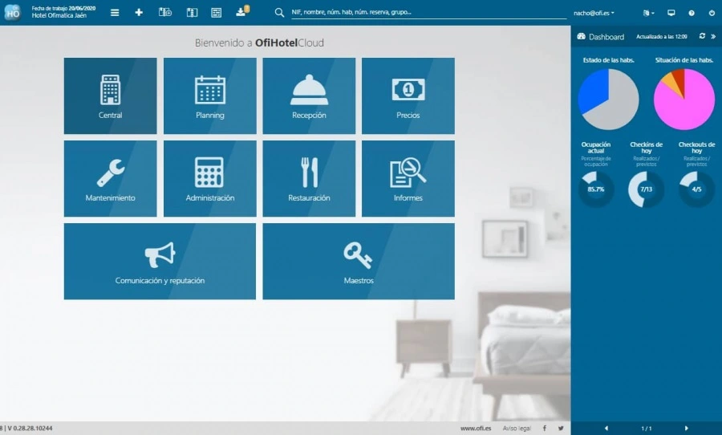The width and height of the screenshot is (722, 435).
Task: Open the Facebook footer icon
Action: click(544, 428)
